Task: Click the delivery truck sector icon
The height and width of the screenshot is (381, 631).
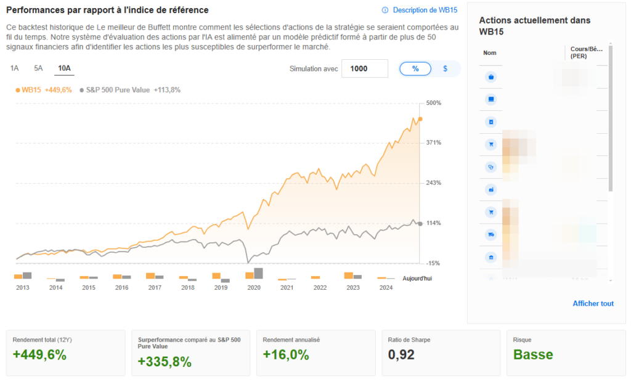Action: pos(491,234)
